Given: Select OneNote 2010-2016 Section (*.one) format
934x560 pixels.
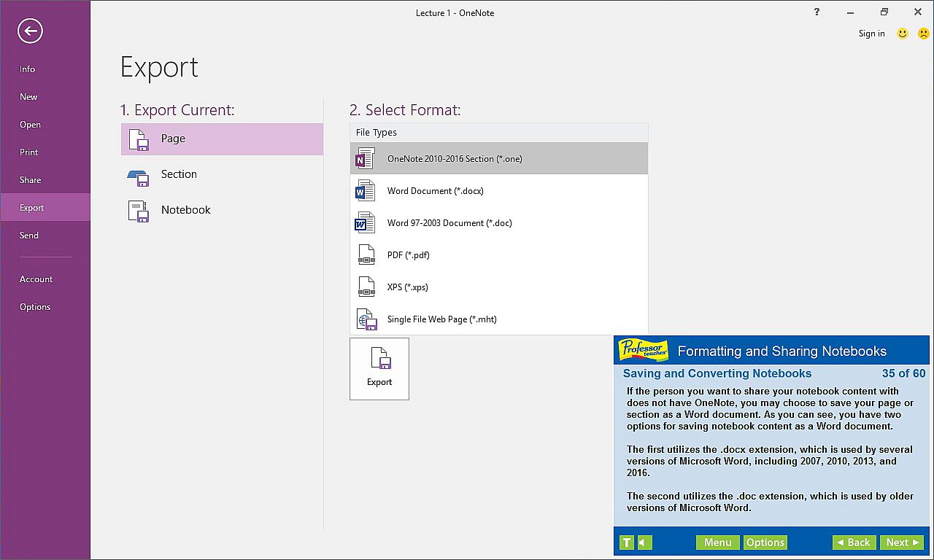Looking at the screenshot, I should [x=499, y=159].
